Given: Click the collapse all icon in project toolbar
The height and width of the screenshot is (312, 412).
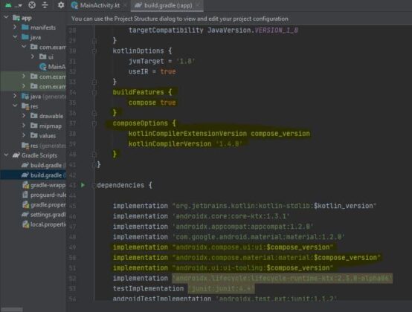Looking at the screenshot, I should 45,5.
